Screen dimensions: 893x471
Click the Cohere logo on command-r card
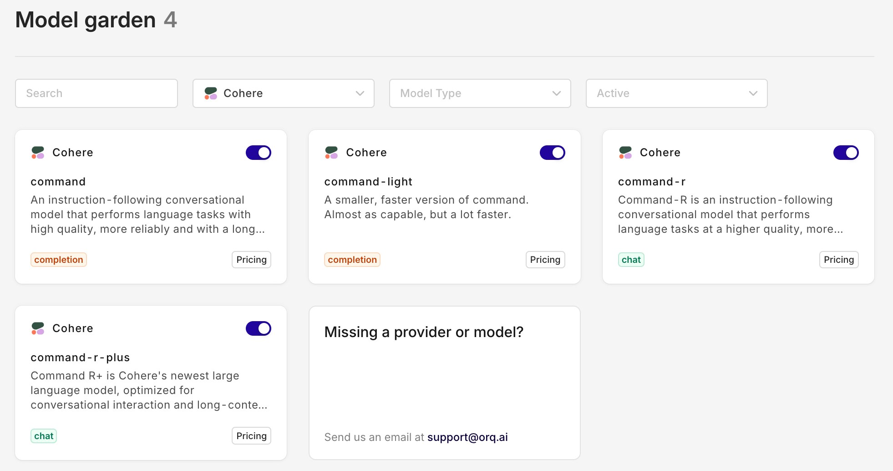click(x=625, y=153)
